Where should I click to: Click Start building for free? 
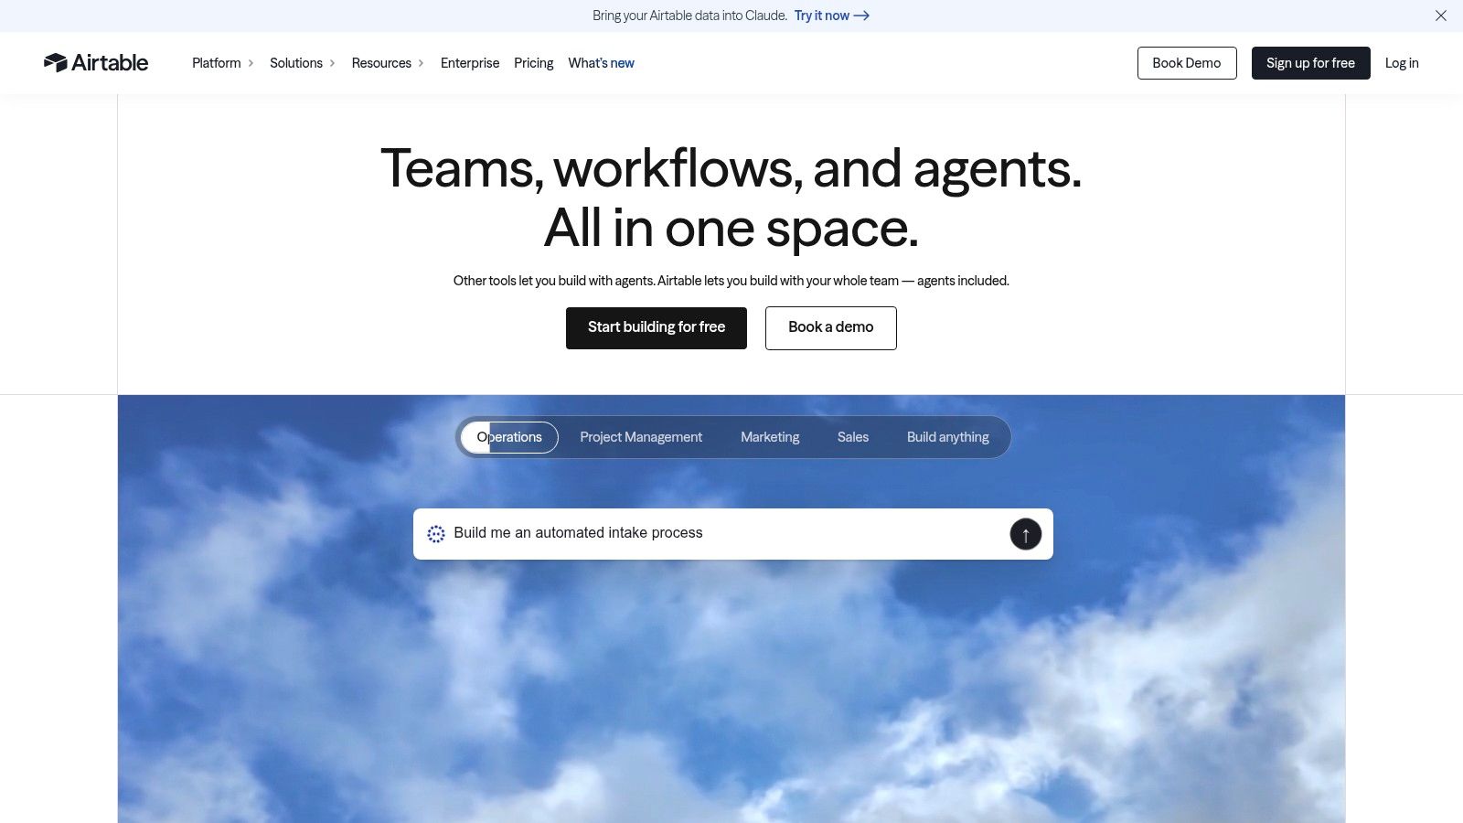[x=657, y=327]
